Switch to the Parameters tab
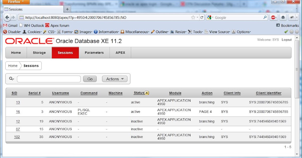 94,53
